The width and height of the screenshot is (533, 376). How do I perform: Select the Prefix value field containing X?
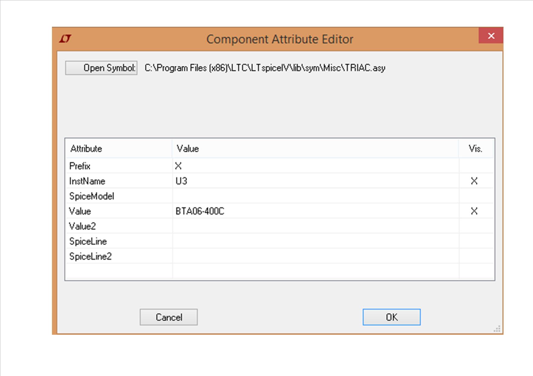pyautogui.click(x=315, y=166)
